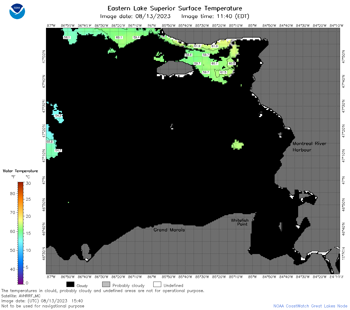The height and width of the screenshot is (310, 350).
Task: Click the 30 Celsius tick on scale
Action: (28, 183)
